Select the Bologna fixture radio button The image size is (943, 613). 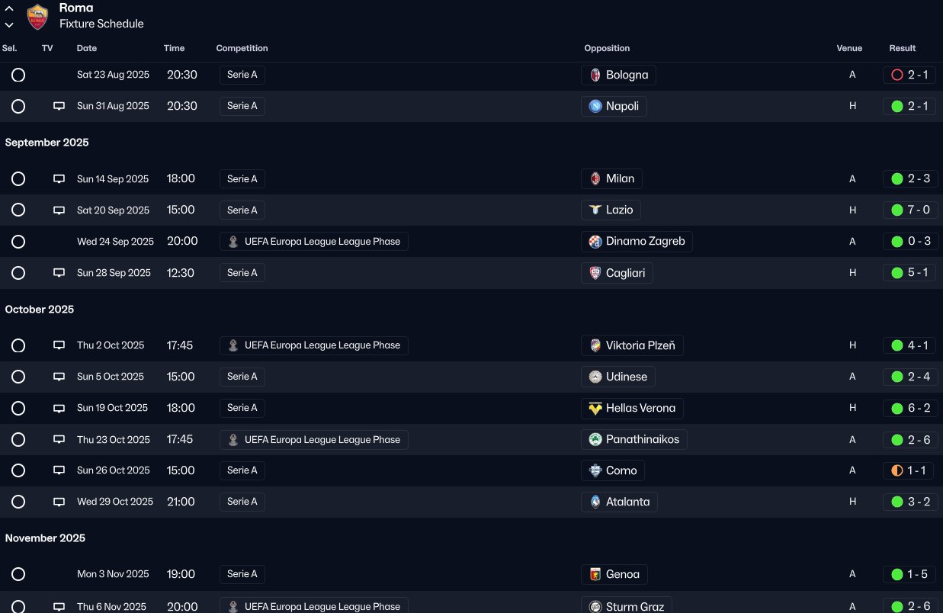18,75
